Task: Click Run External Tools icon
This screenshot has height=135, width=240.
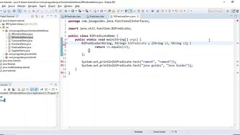Action: pos(87,11)
